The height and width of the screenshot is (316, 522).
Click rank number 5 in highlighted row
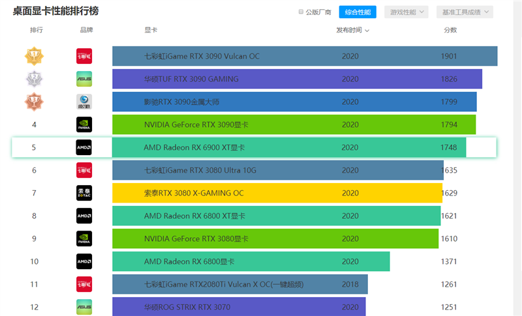point(34,147)
